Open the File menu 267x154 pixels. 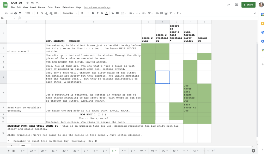pos(13,7)
